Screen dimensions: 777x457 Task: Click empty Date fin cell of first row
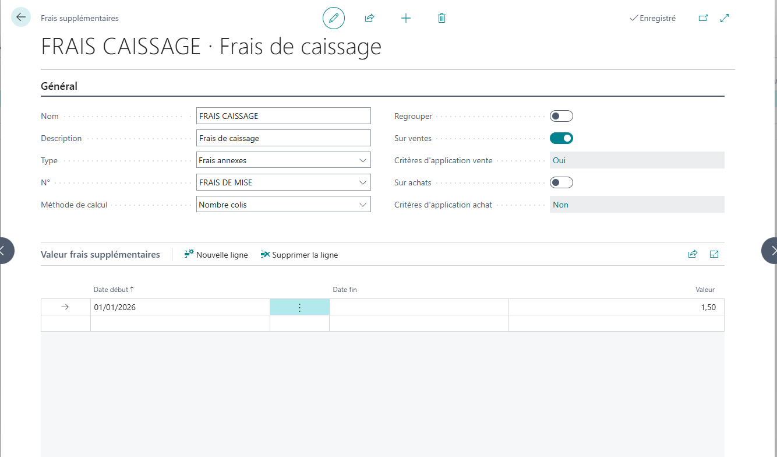tap(419, 307)
